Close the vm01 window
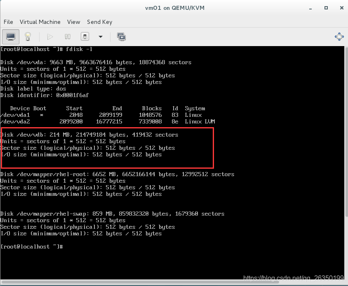The height and width of the screenshot is (286, 348). pyautogui.click(x=341, y=8)
